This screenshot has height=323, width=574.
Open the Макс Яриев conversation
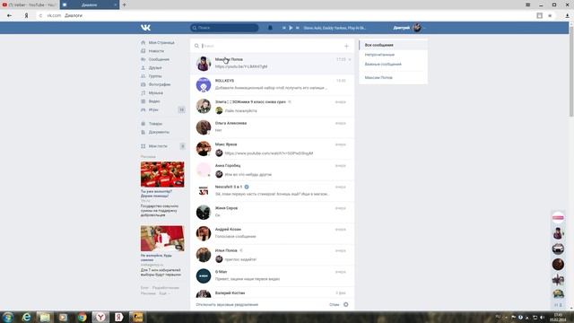[272, 148]
